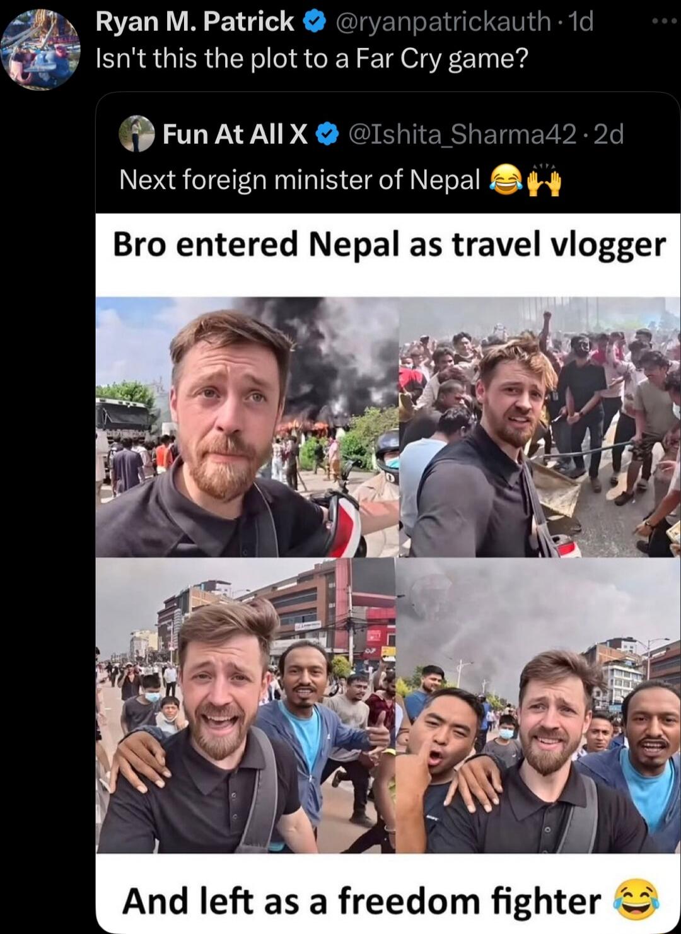Click 'Isn't this the plot' tweet text
This screenshot has width=681, height=934.
pos(311,59)
